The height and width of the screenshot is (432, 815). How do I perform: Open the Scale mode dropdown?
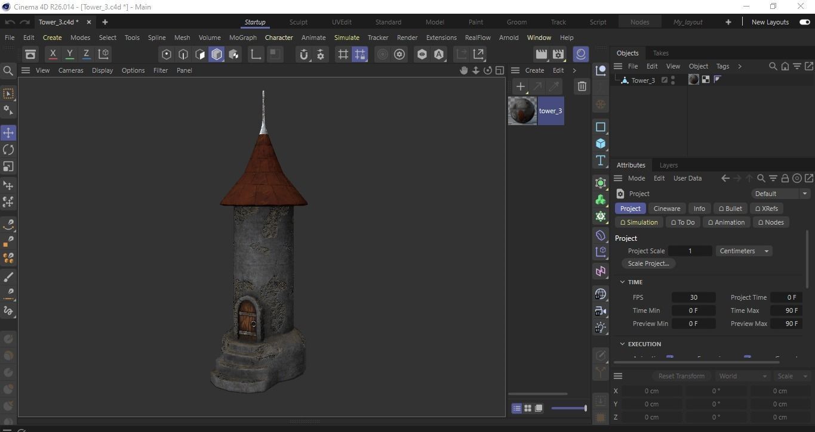[x=792, y=376]
